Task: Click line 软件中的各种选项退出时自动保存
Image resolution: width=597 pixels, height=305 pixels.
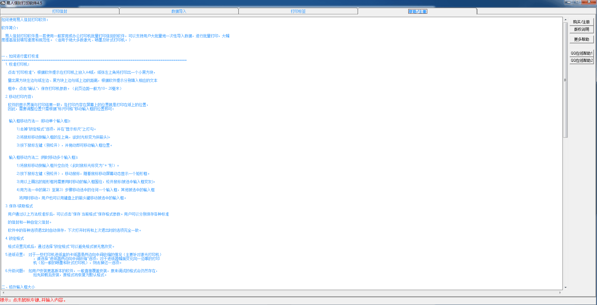Action: tap(75, 230)
